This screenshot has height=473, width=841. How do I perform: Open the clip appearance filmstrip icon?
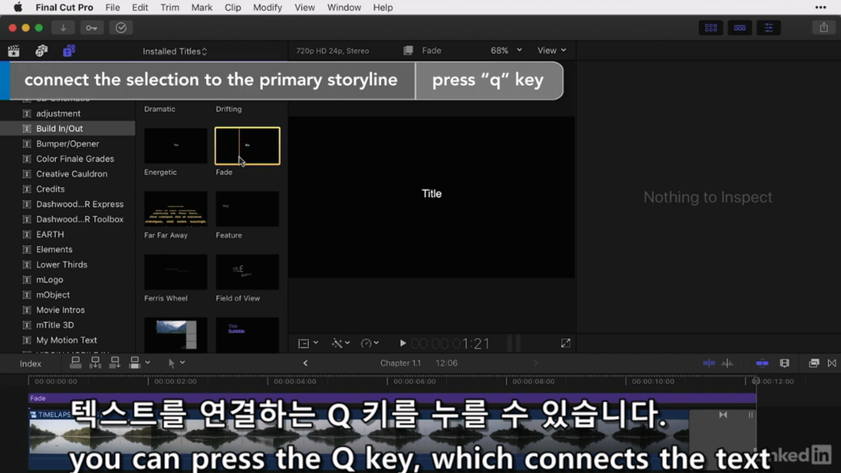tap(784, 363)
